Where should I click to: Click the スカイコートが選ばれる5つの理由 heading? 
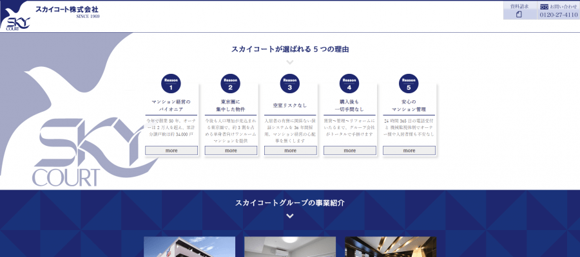pyautogui.click(x=290, y=49)
